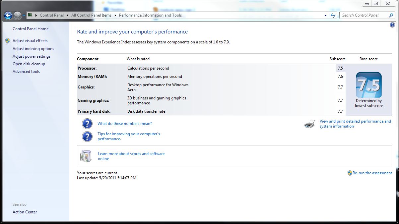
Task: Click the printer icon
Action: pyautogui.click(x=309, y=124)
